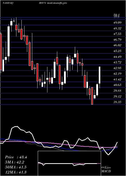
Task: Click the 39.12 price axis label
Action: 117,96
